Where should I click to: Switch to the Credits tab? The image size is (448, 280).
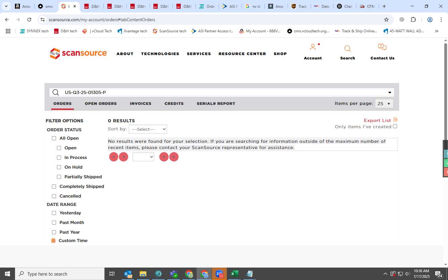pyautogui.click(x=174, y=104)
